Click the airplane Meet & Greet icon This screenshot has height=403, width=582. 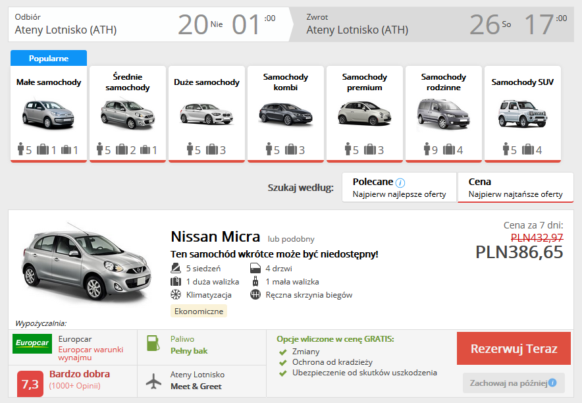click(153, 381)
